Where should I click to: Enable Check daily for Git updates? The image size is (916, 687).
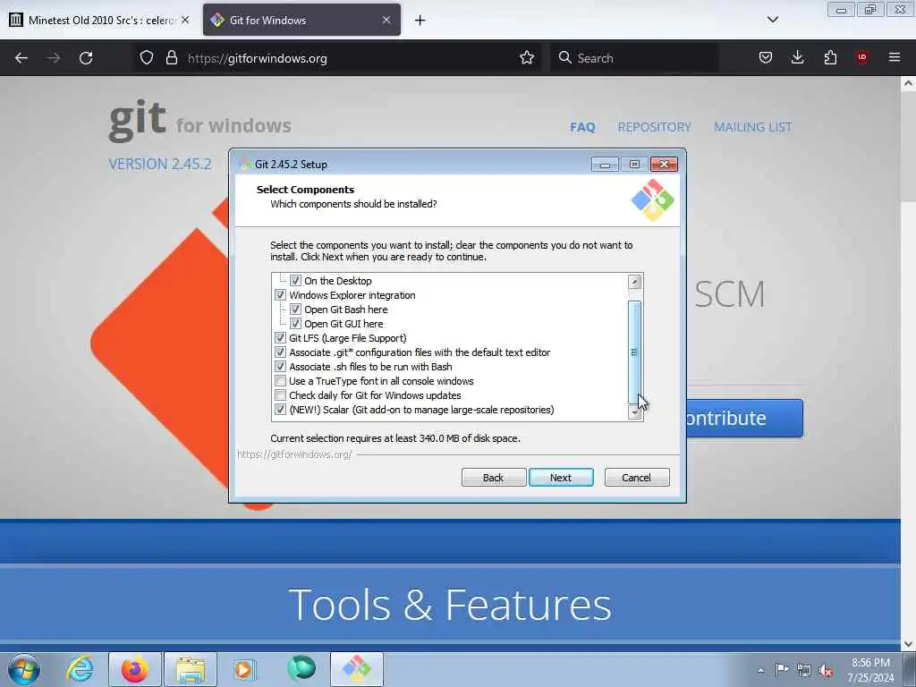tap(280, 395)
